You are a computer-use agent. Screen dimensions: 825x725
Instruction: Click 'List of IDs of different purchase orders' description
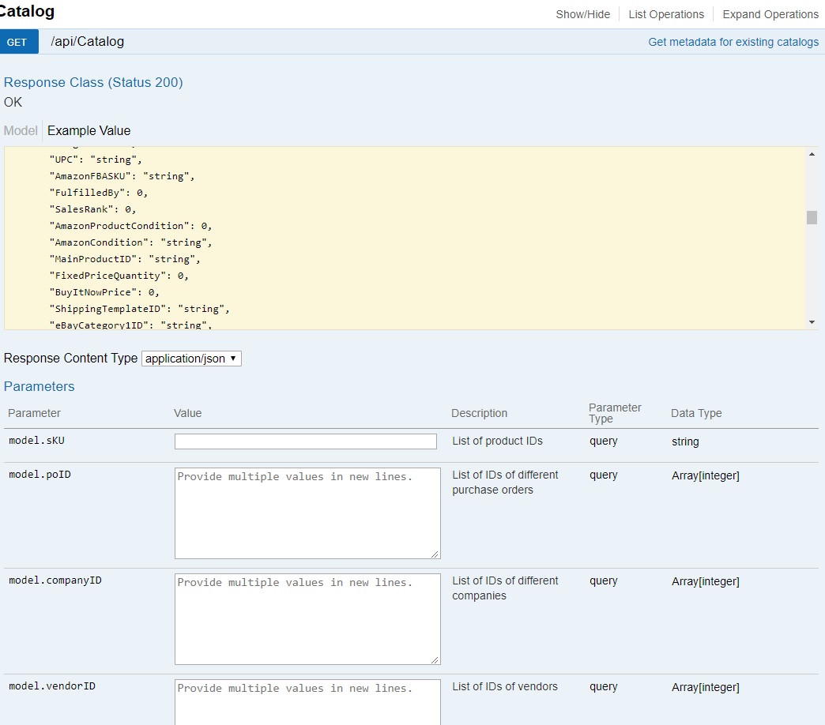tap(505, 482)
